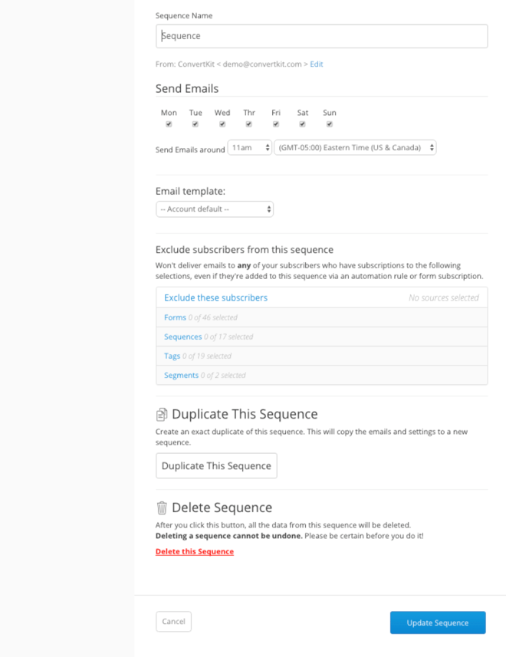Open the Eastern Time timezone dropdown
The width and height of the screenshot is (506, 657).
pos(355,147)
